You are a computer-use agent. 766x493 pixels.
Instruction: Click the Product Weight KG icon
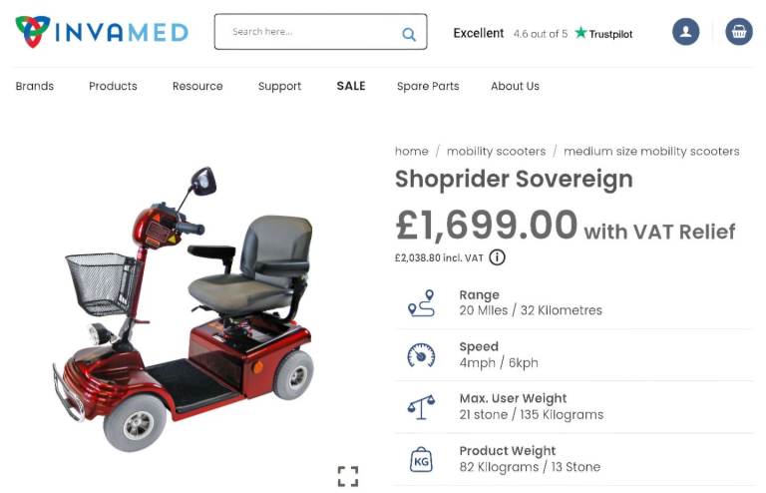(x=421, y=459)
